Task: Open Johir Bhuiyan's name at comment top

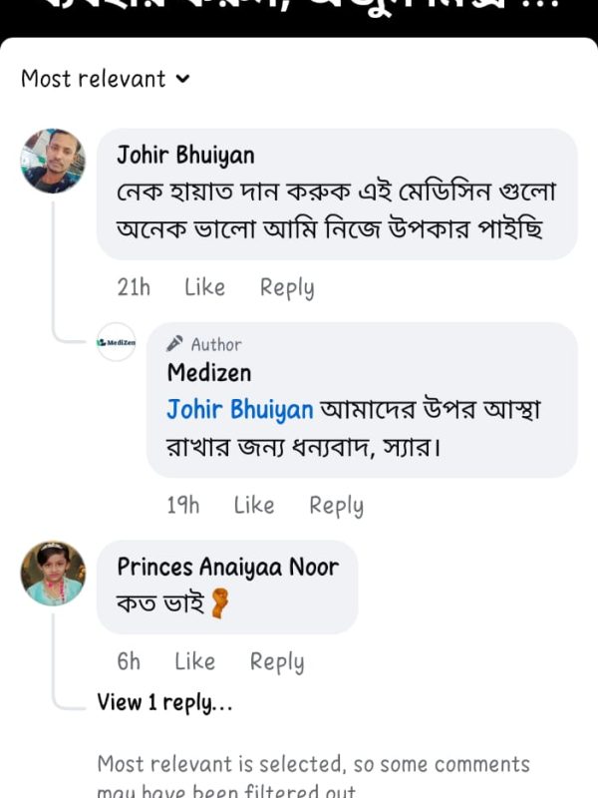Action: coord(185,155)
